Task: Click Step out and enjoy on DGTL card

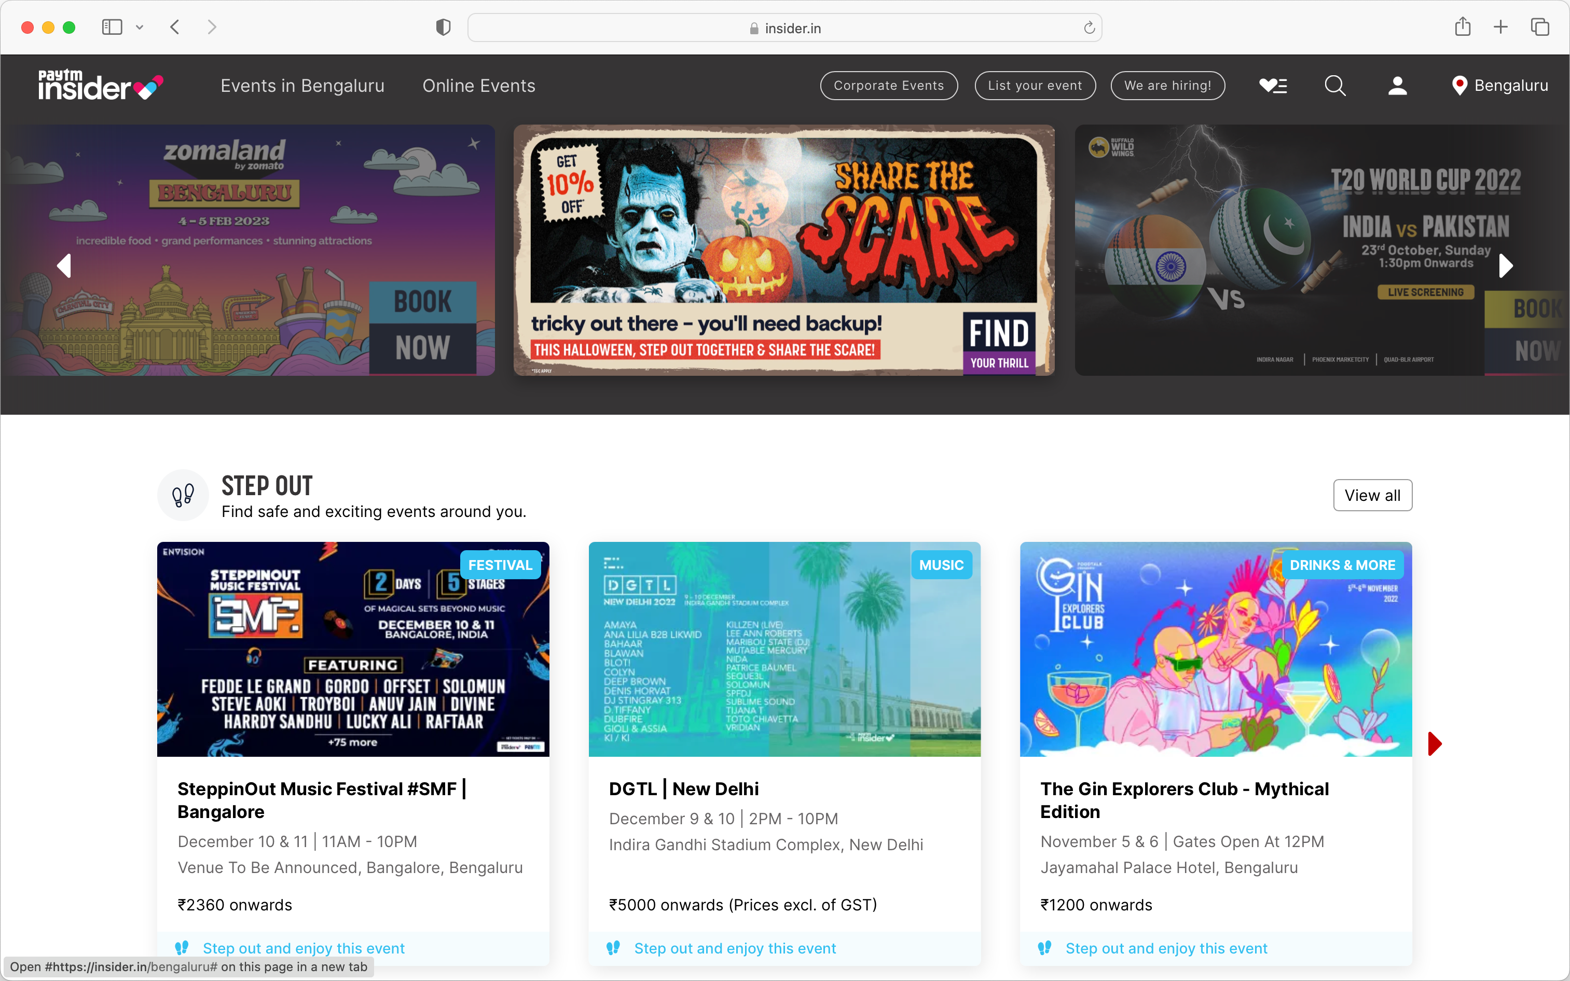Action: click(735, 948)
